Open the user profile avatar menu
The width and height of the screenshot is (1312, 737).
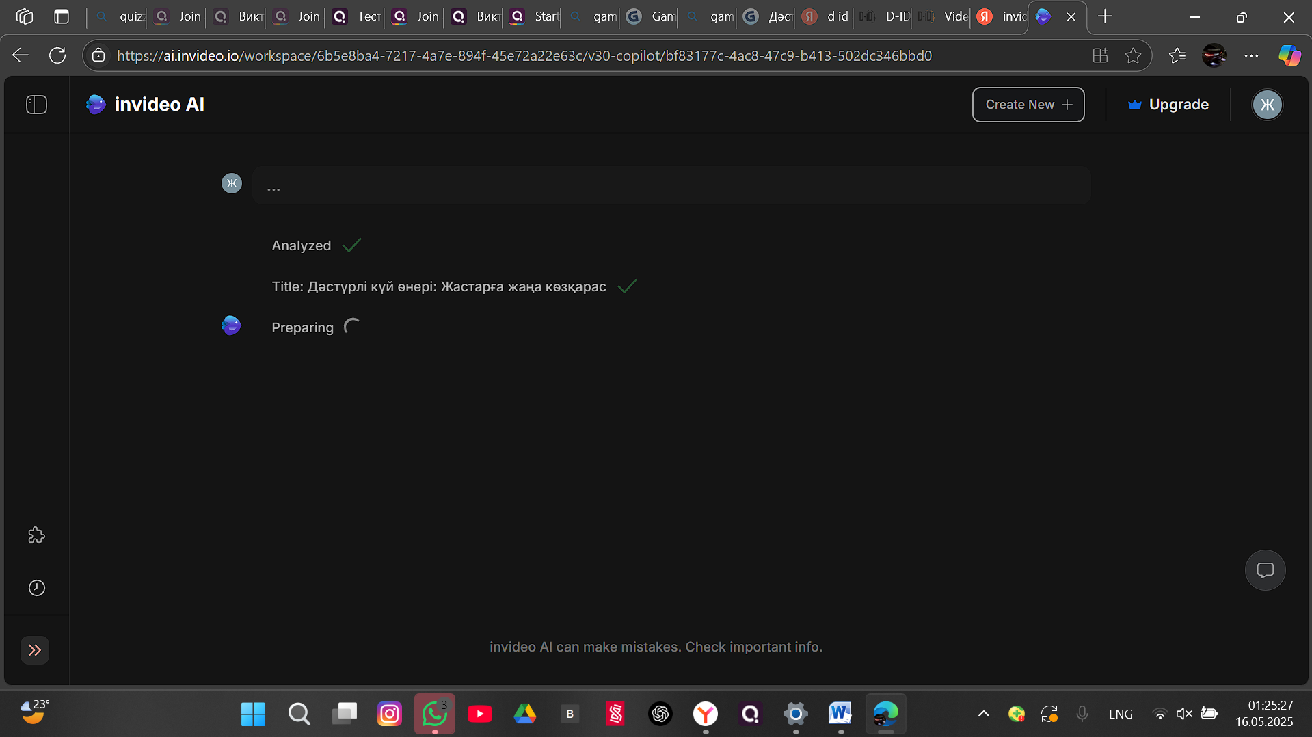pos(1267,105)
